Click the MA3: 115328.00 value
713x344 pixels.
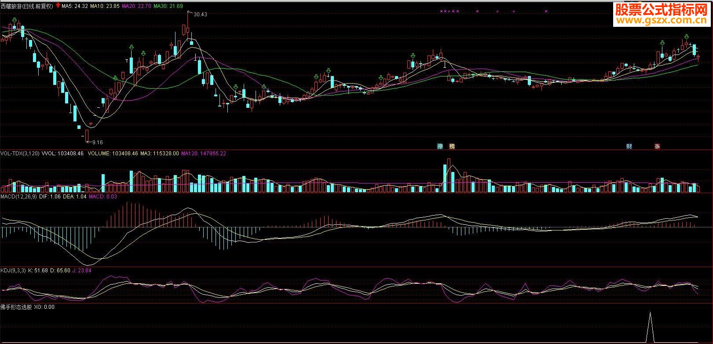pos(160,154)
